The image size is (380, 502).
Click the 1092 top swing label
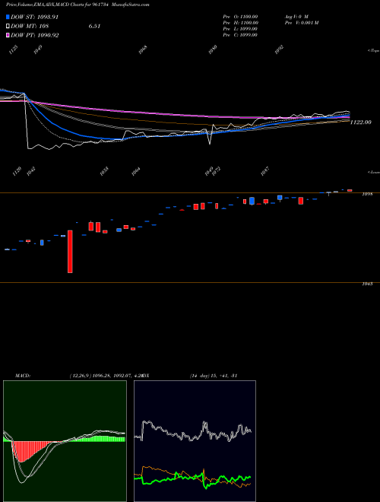tap(280, 50)
